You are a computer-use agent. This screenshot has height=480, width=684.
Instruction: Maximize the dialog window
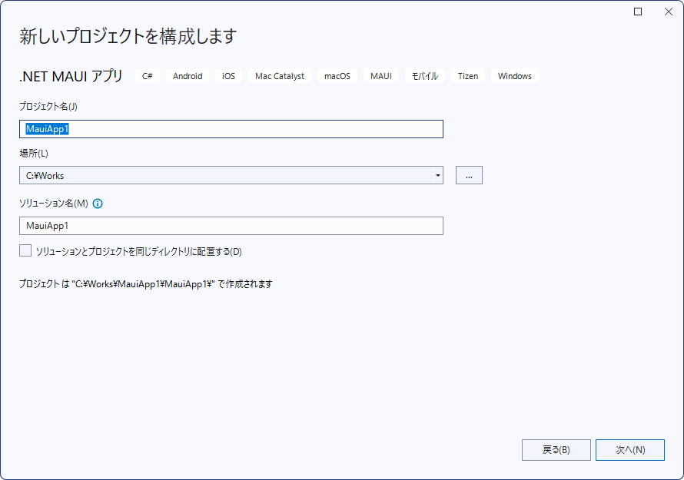point(638,12)
